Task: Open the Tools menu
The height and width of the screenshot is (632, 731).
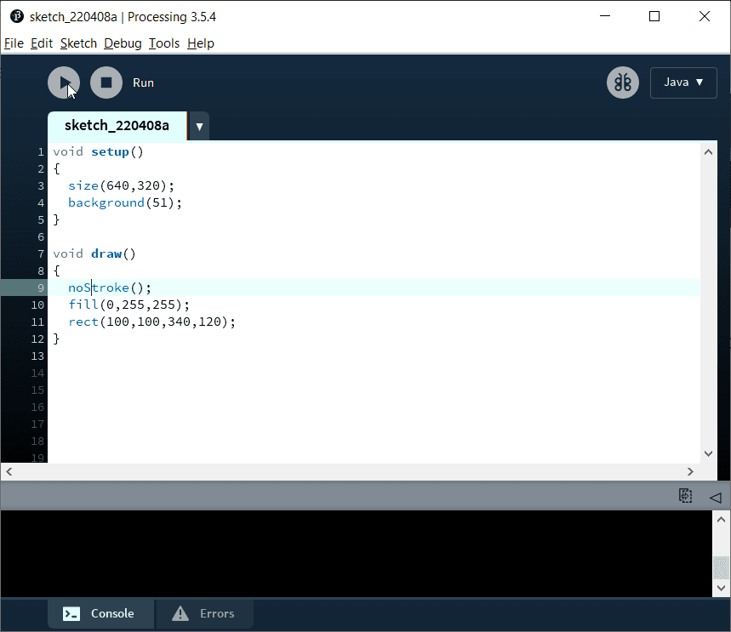Action: (x=164, y=43)
